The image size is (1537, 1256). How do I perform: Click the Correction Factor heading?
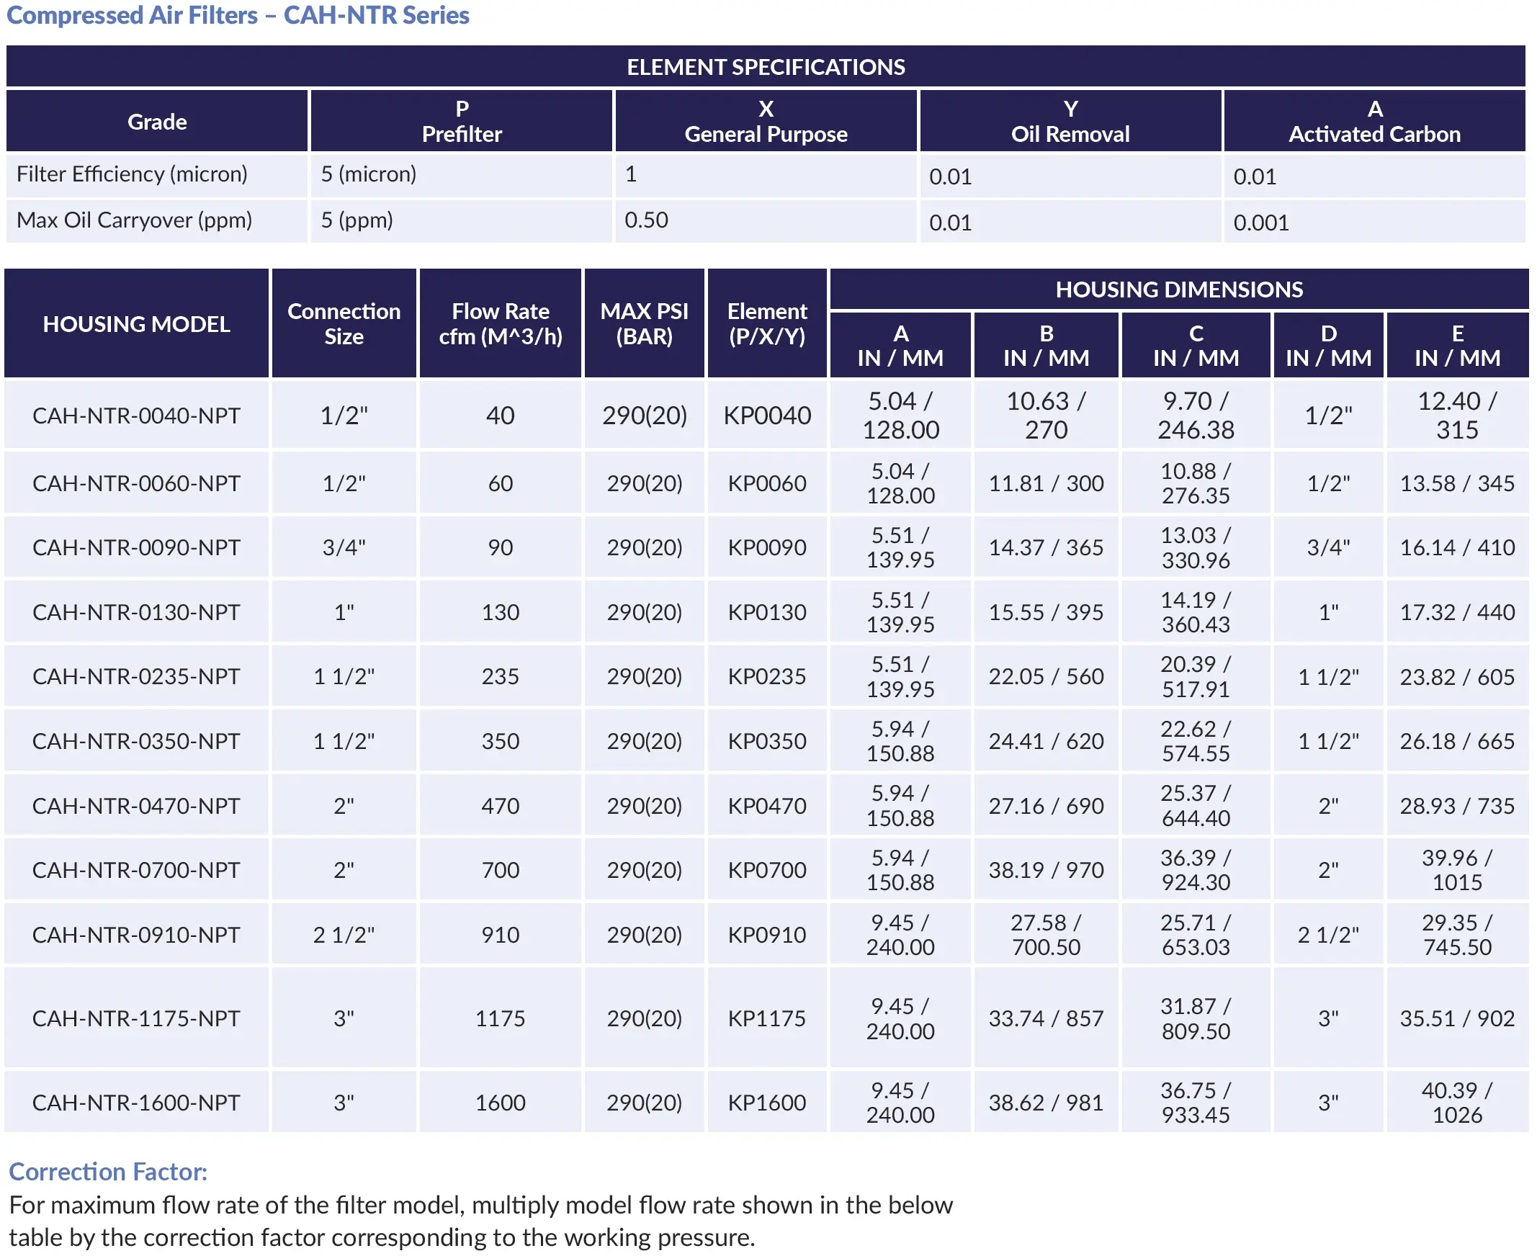106,1171
